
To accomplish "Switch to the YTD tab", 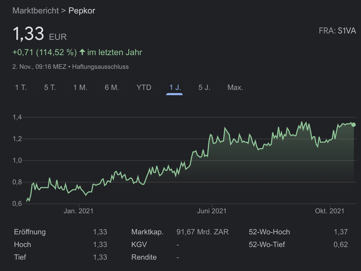I will point(144,88).
